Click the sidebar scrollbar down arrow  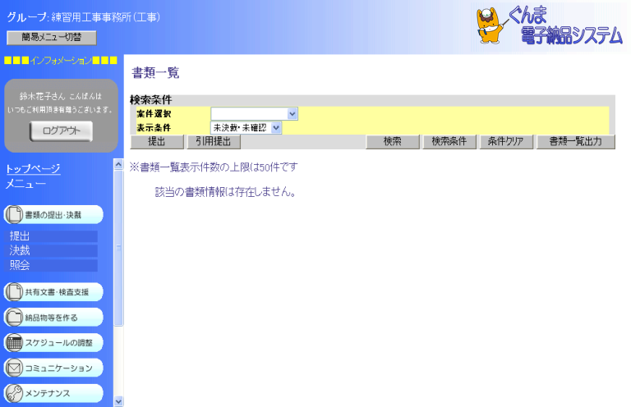pos(118,401)
